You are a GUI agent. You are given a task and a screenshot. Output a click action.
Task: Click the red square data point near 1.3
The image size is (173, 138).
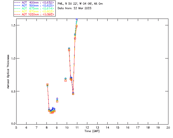75,38
